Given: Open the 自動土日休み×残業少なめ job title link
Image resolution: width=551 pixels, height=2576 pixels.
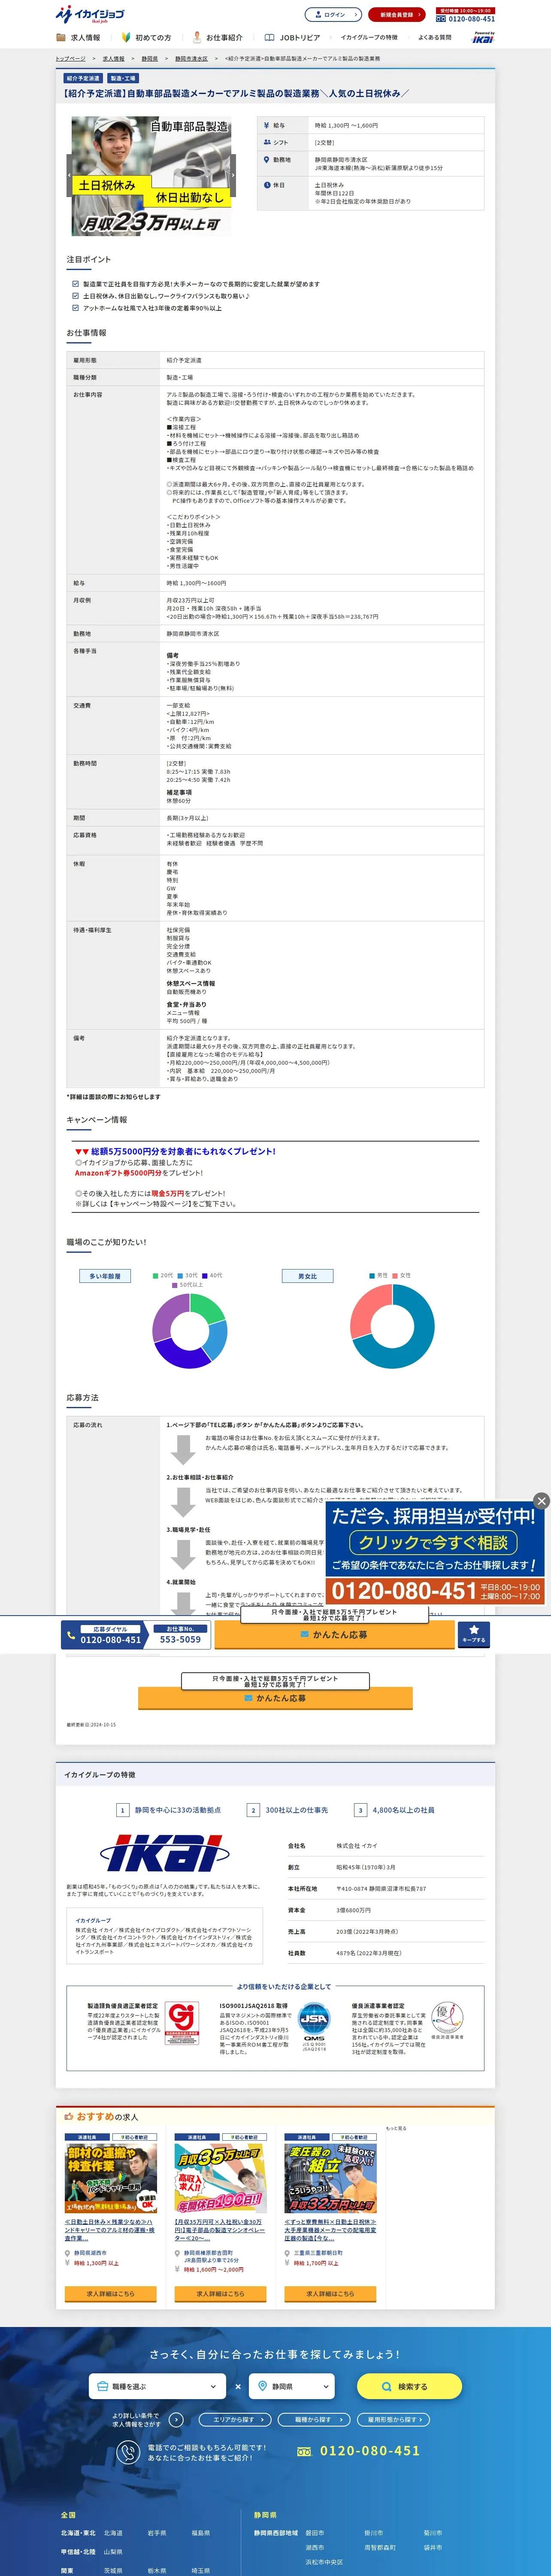Looking at the screenshot, I should [110, 2229].
